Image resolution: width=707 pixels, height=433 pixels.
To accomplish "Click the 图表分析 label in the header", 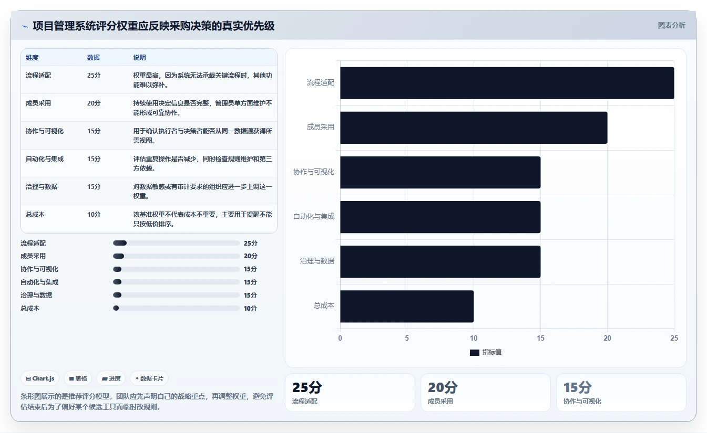I will point(671,25).
